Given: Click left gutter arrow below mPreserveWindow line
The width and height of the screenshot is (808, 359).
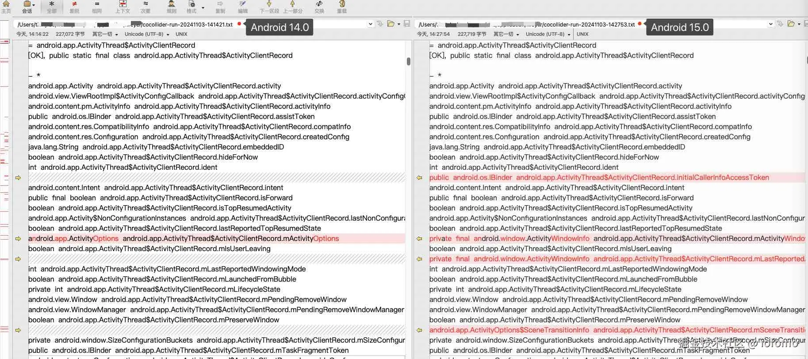Looking at the screenshot, I should (x=18, y=330).
